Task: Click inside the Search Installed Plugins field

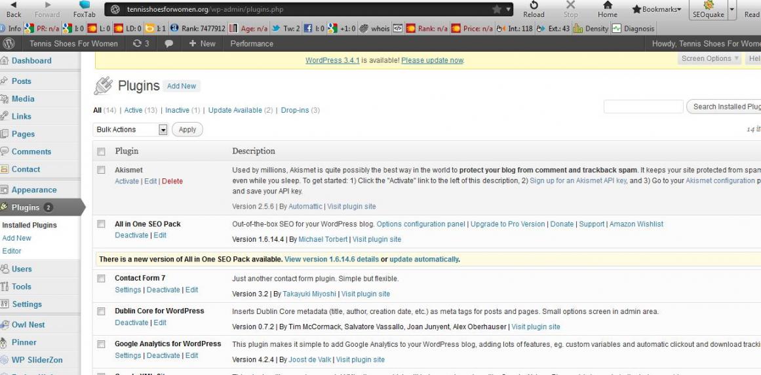Action: pos(644,106)
